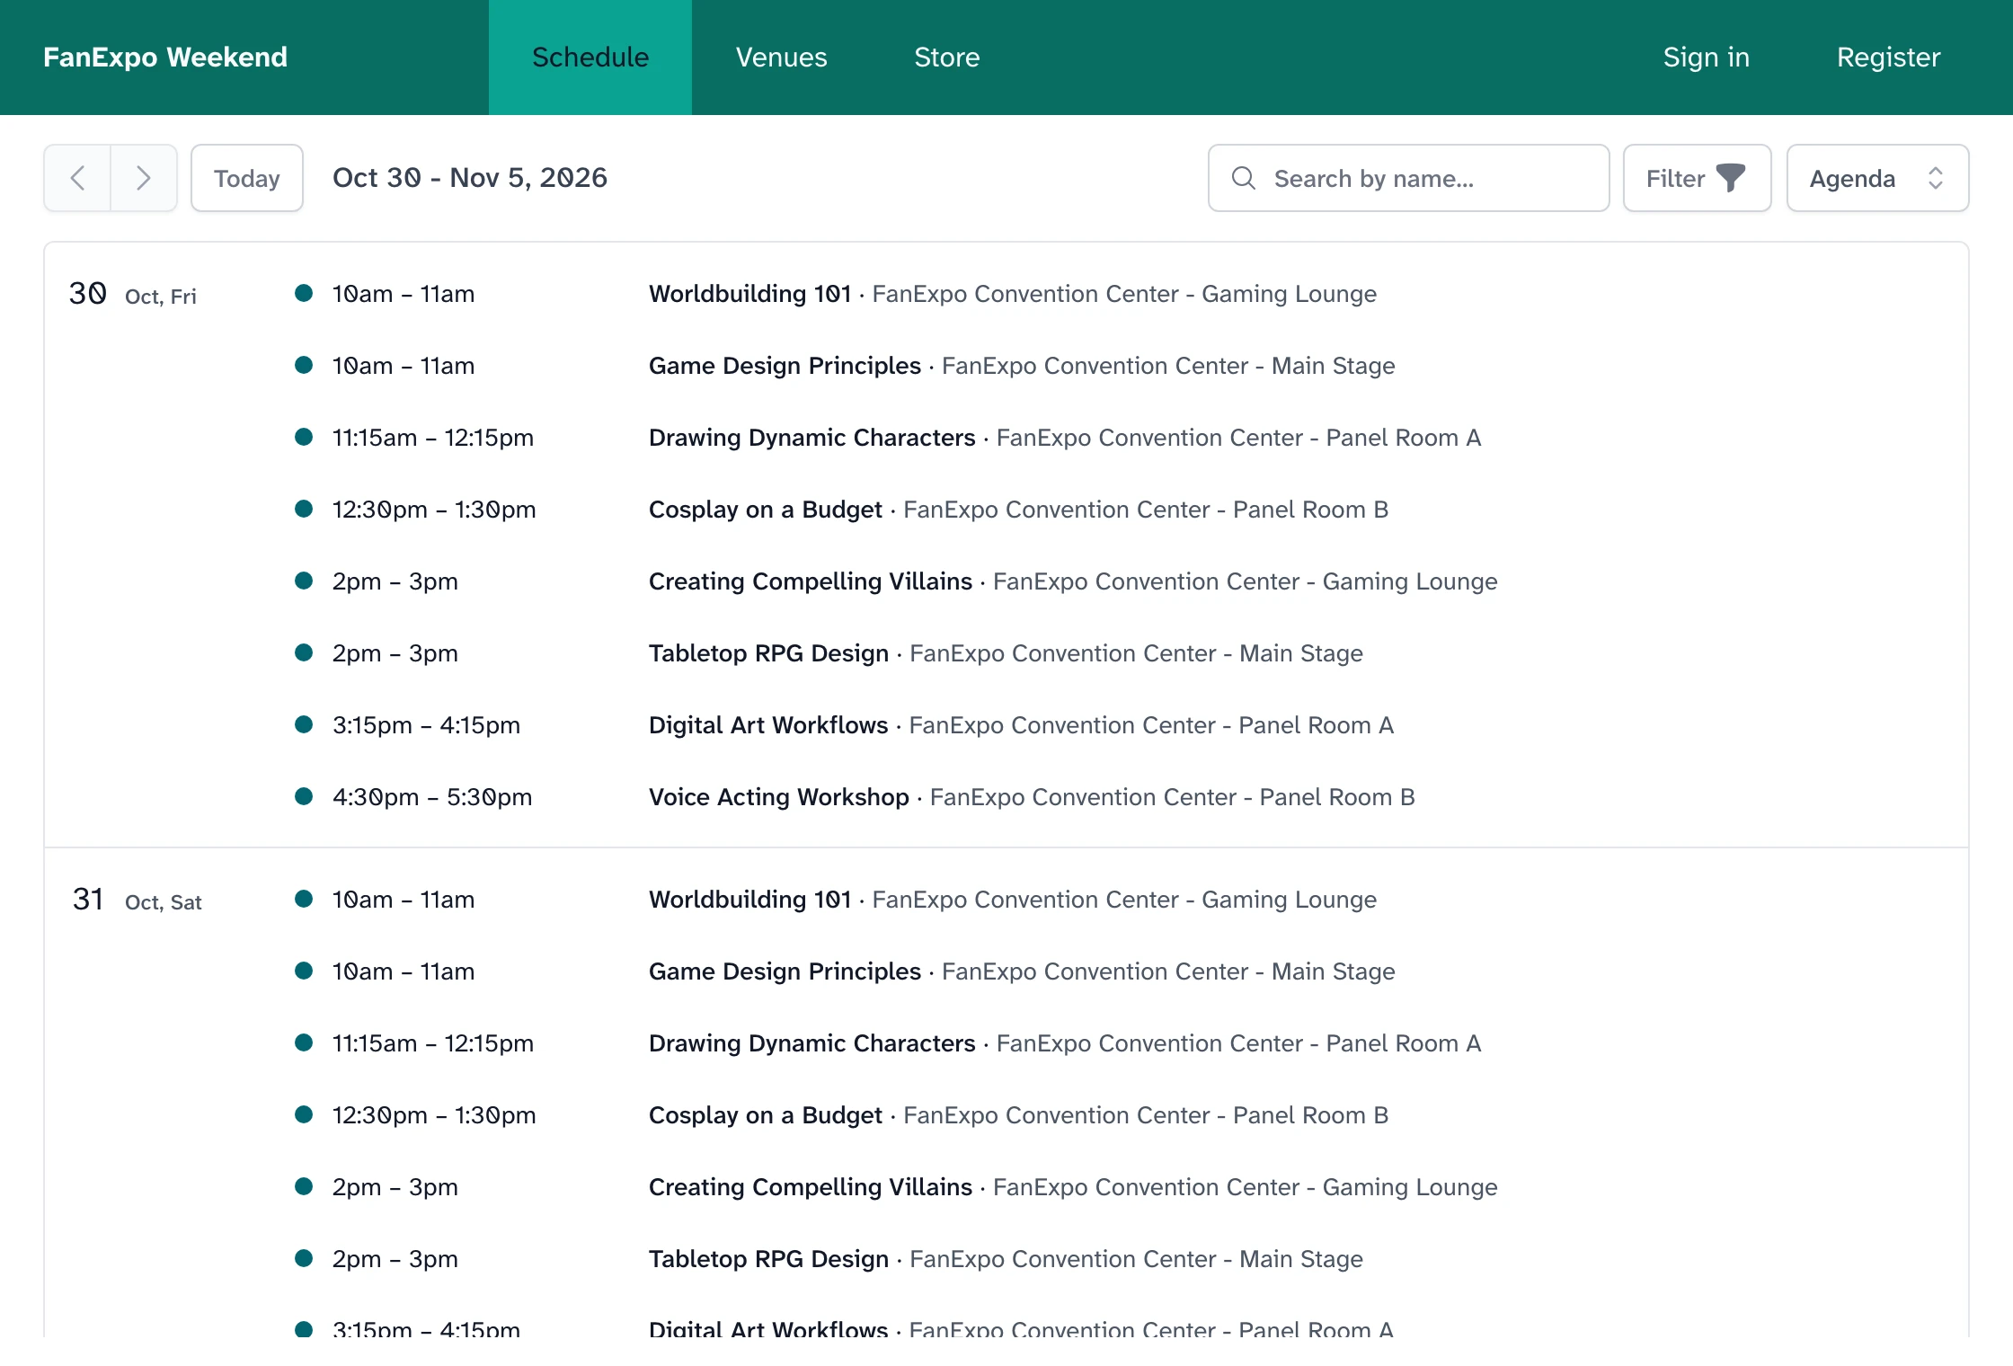2013x1366 pixels.
Task: Click the search magnifier icon
Action: pos(1244,178)
